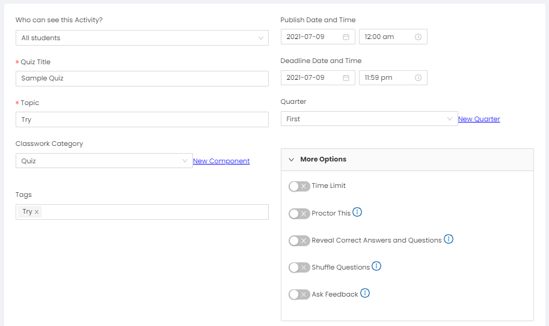Enable the Time Limit switch
This screenshot has height=326, width=549.
pos(299,186)
